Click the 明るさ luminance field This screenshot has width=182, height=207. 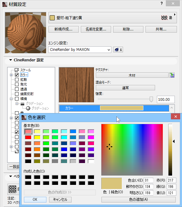pyautogui.click(x=148, y=193)
